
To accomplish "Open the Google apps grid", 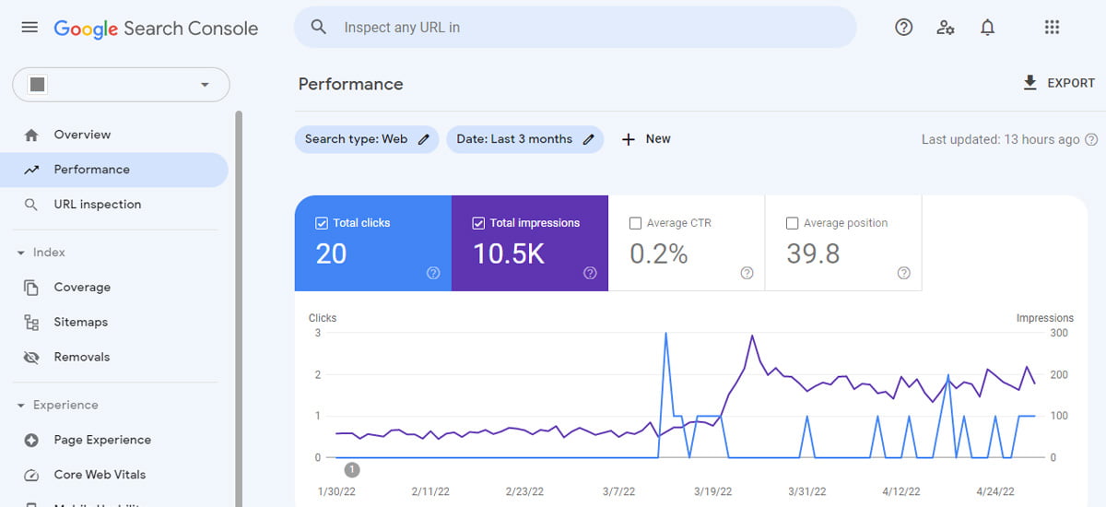I will point(1052,28).
